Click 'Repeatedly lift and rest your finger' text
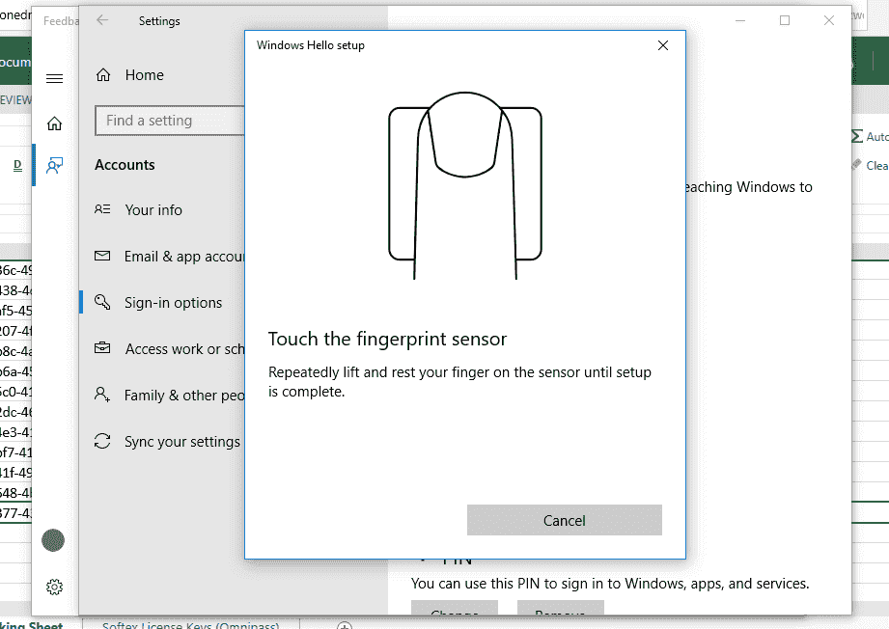The height and width of the screenshot is (629, 889). 459,381
